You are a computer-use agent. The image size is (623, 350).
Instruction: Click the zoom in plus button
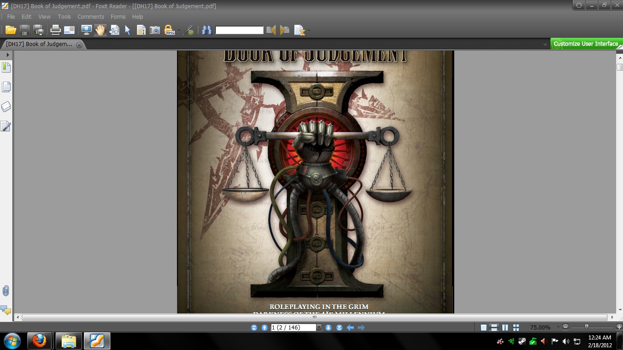[x=619, y=327]
